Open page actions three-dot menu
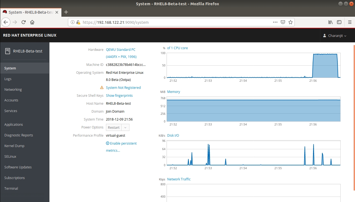This screenshot has height=202, width=355. [x=275, y=22]
